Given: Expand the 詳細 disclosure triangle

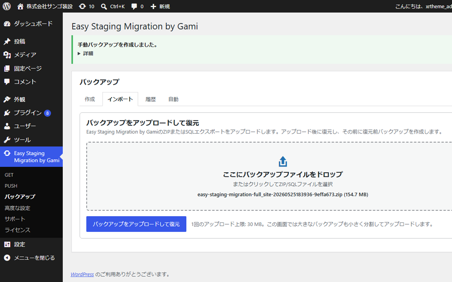Looking at the screenshot, I should coord(79,54).
